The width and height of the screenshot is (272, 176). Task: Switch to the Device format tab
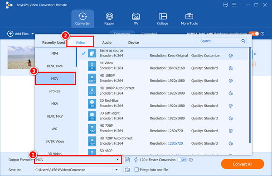[133, 43]
